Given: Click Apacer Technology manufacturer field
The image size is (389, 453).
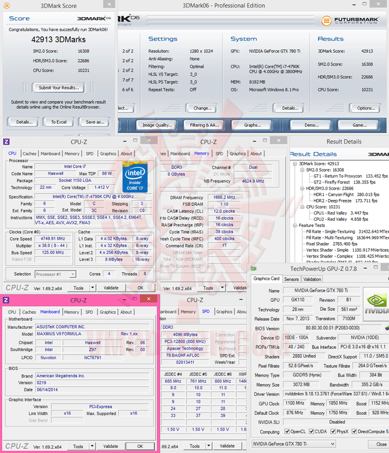Looking at the screenshot, I should click(185, 348).
